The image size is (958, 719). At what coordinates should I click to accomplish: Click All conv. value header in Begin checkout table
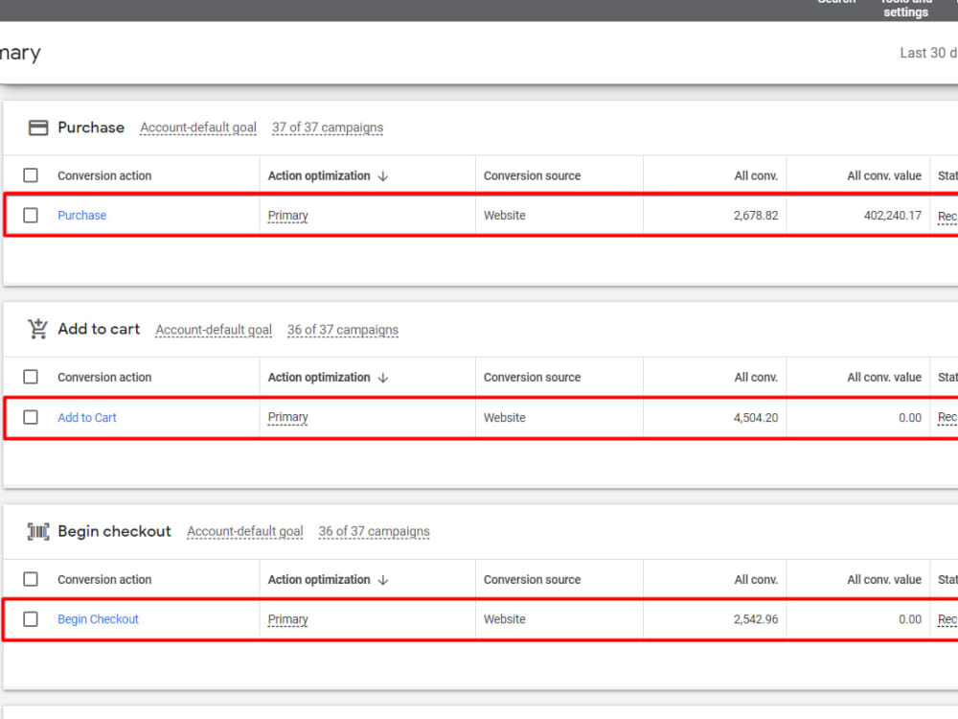[884, 580]
